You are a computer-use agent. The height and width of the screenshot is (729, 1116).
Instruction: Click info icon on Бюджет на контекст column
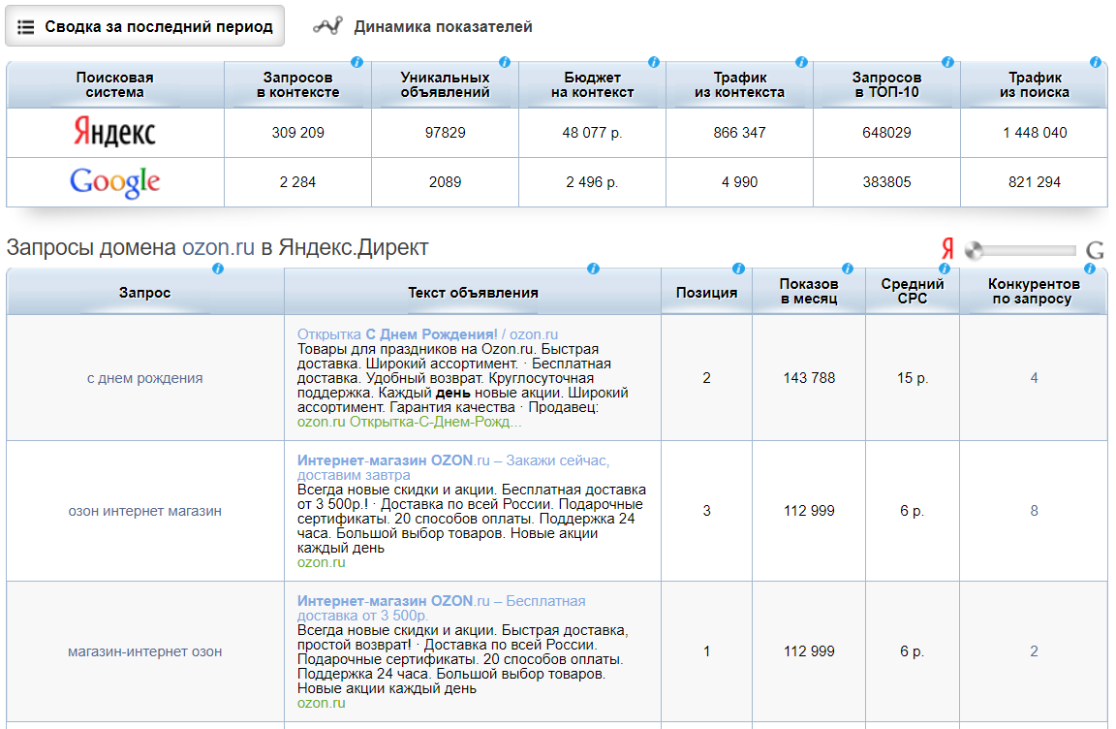(x=653, y=62)
